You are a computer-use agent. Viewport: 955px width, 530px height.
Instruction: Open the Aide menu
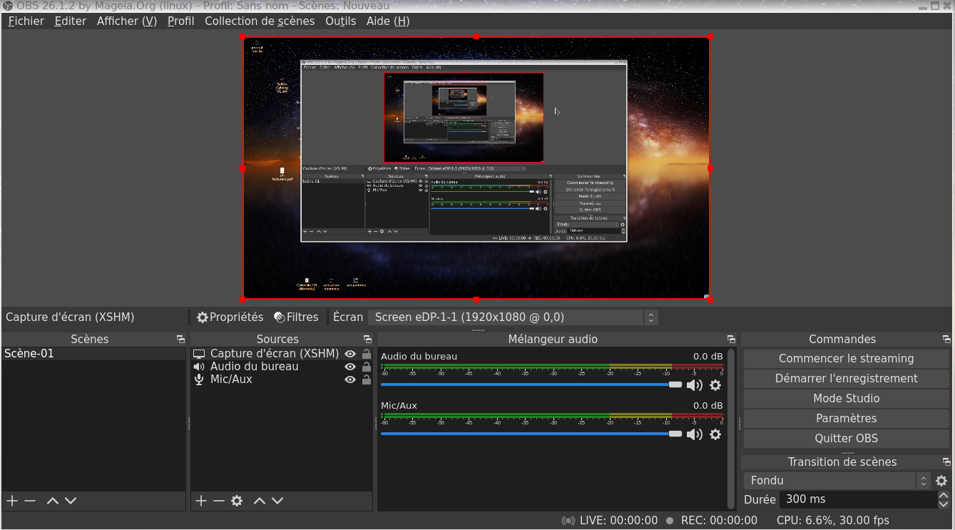[x=388, y=21]
